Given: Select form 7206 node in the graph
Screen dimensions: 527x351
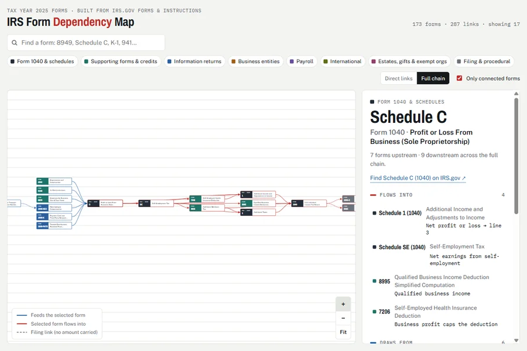Looking at the screenshot, I should click(207, 199).
